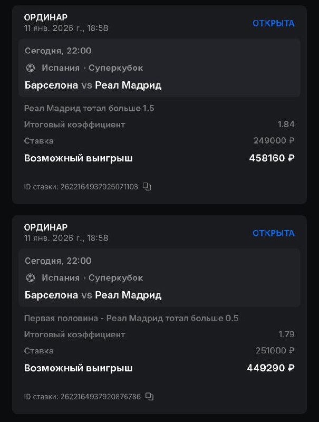Click the bet ID text 2622164937925071108
This screenshot has height=422, width=319.
pyautogui.click(x=99, y=187)
